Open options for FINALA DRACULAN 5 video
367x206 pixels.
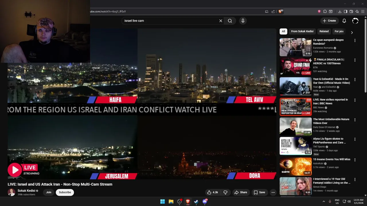tap(355, 60)
